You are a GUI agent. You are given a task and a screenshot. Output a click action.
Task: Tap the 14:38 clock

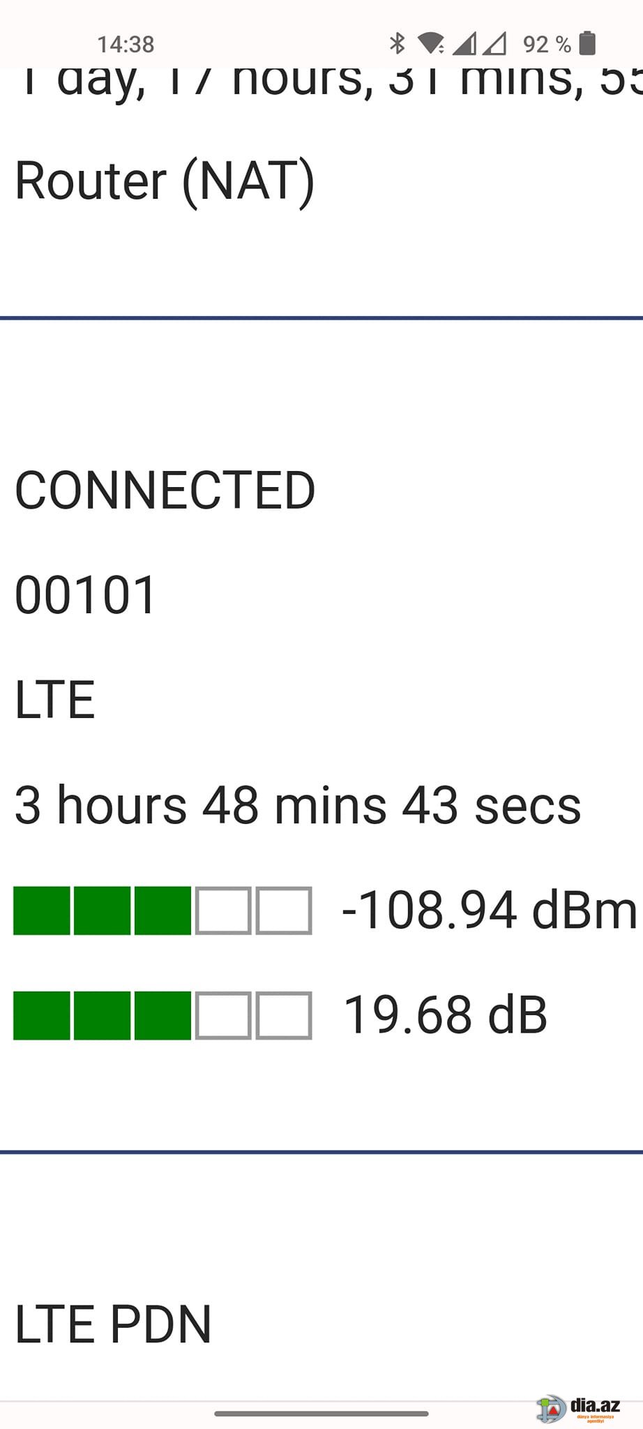tap(126, 45)
